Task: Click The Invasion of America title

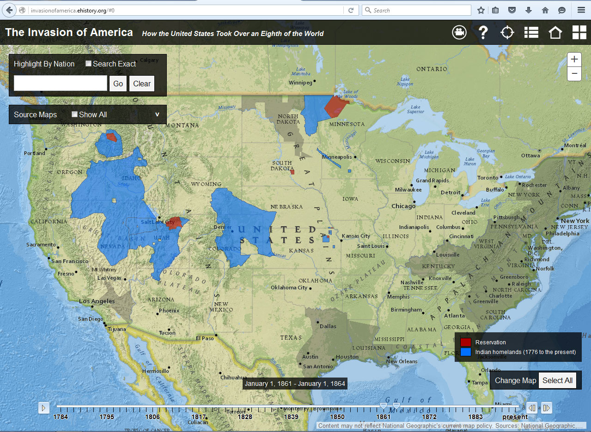Action: (69, 32)
